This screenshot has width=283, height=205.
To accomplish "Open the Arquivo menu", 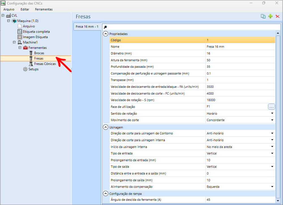I will click(9, 9).
